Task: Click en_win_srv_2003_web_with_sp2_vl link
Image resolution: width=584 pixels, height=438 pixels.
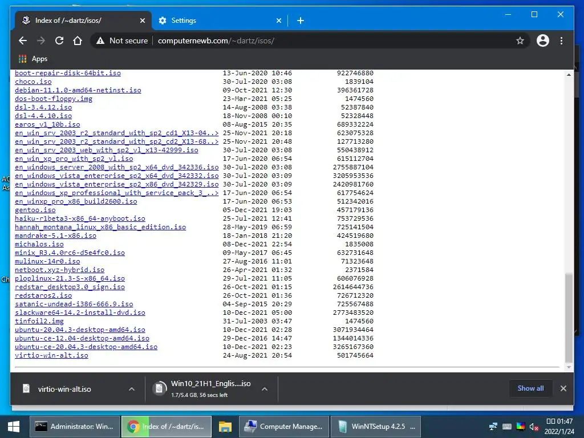Action: (107, 150)
